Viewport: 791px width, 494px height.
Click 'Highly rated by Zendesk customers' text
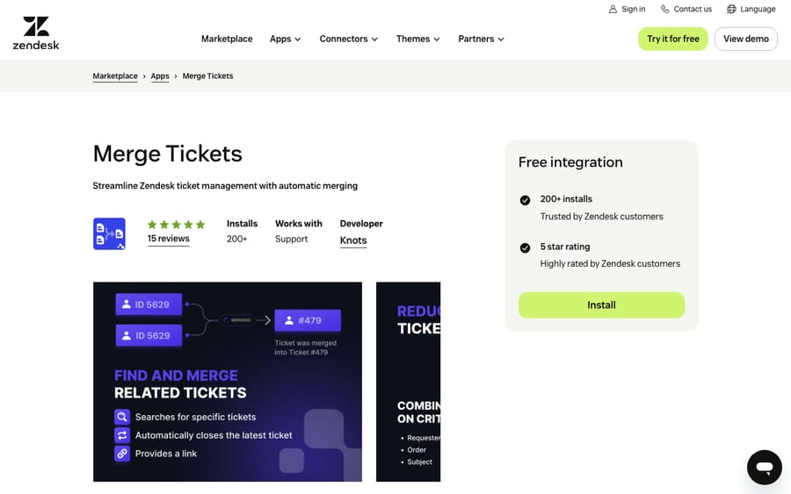(610, 263)
